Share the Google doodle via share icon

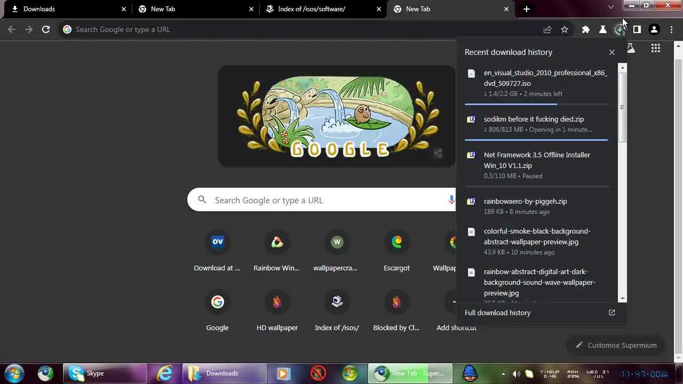(x=438, y=154)
